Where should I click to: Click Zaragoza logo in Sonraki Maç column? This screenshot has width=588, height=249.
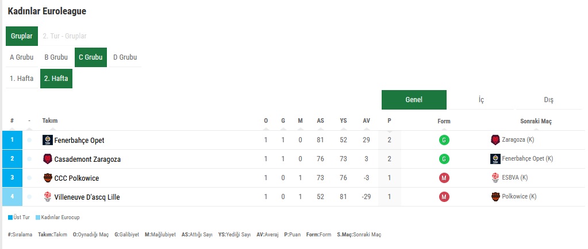pos(495,140)
